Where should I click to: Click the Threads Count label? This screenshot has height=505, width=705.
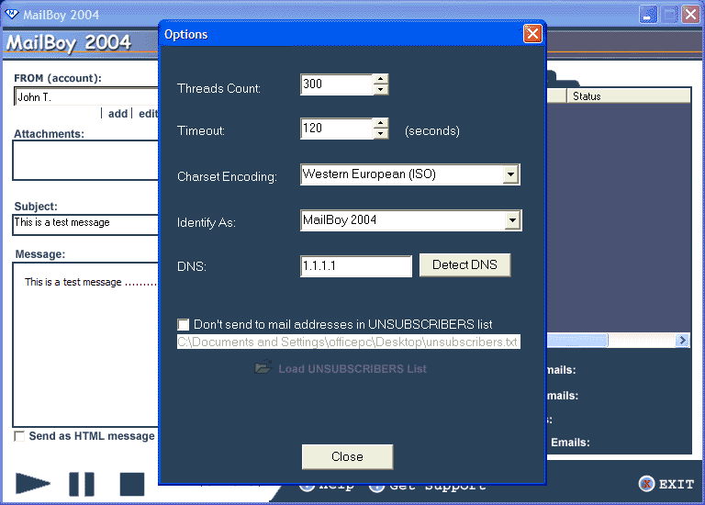pos(218,88)
